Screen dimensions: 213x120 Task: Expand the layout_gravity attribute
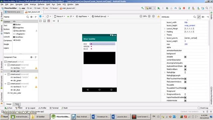(165, 38)
